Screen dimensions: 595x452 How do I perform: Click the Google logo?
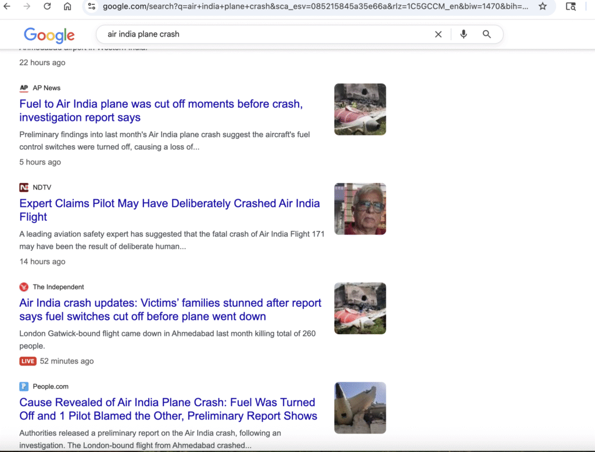tap(49, 35)
